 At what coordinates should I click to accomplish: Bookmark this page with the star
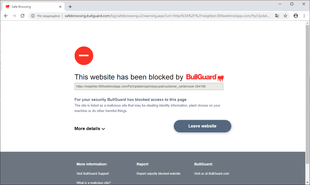[x=285, y=16]
